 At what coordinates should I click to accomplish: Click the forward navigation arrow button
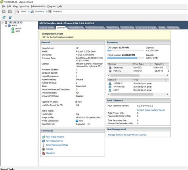(10, 12)
